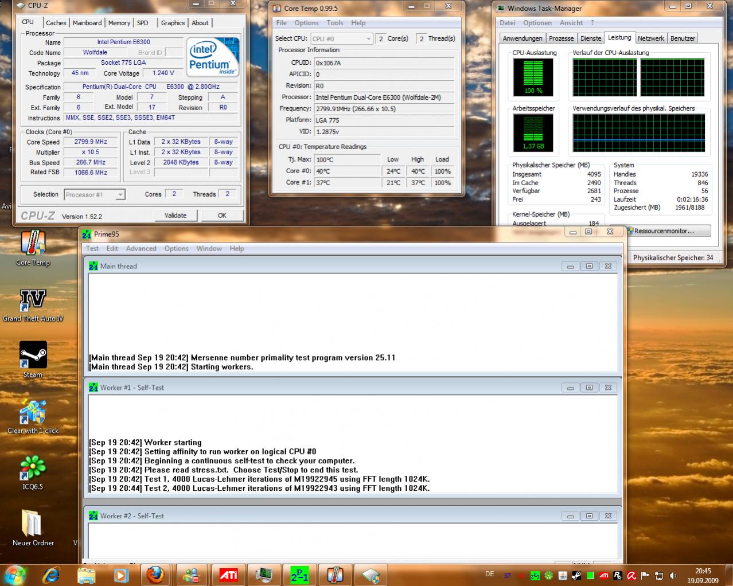Viewport: 733px width, 586px height.
Task: Open Window menu in Prime95
Action: [209, 249]
